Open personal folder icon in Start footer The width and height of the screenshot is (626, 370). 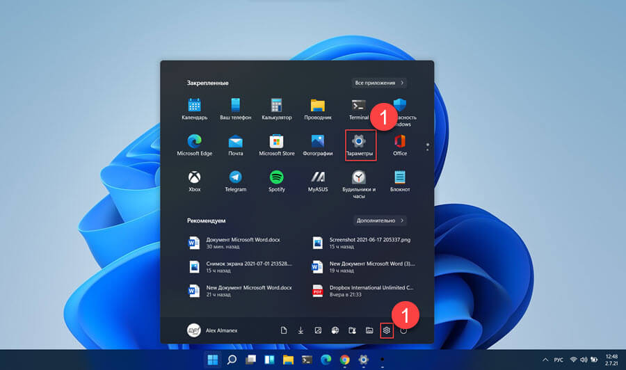[352, 330]
